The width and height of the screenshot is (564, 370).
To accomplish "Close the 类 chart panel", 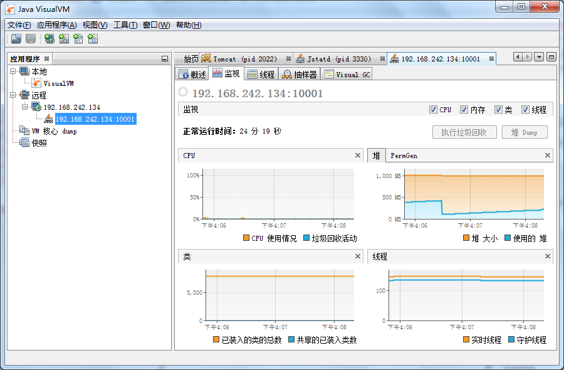I will coord(358,256).
